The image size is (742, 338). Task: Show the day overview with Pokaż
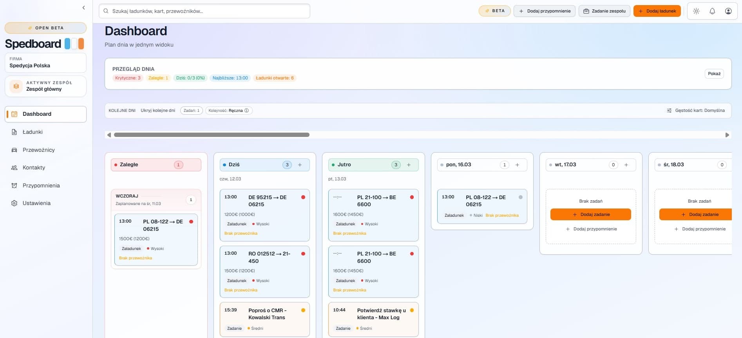click(x=714, y=74)
